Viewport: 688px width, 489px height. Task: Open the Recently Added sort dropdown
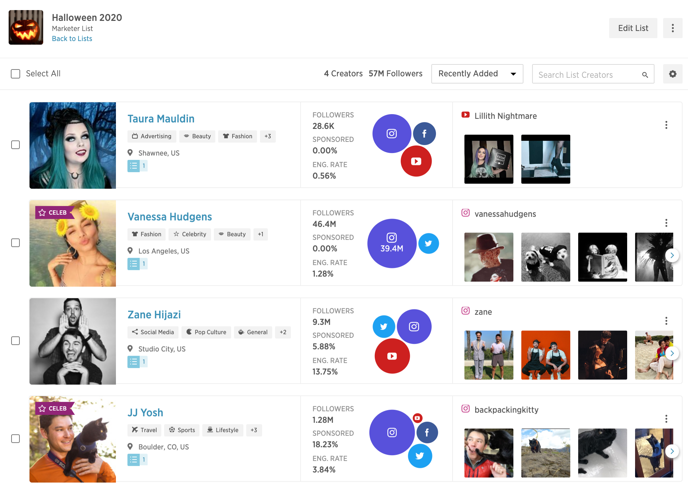(x=477, y=74)
